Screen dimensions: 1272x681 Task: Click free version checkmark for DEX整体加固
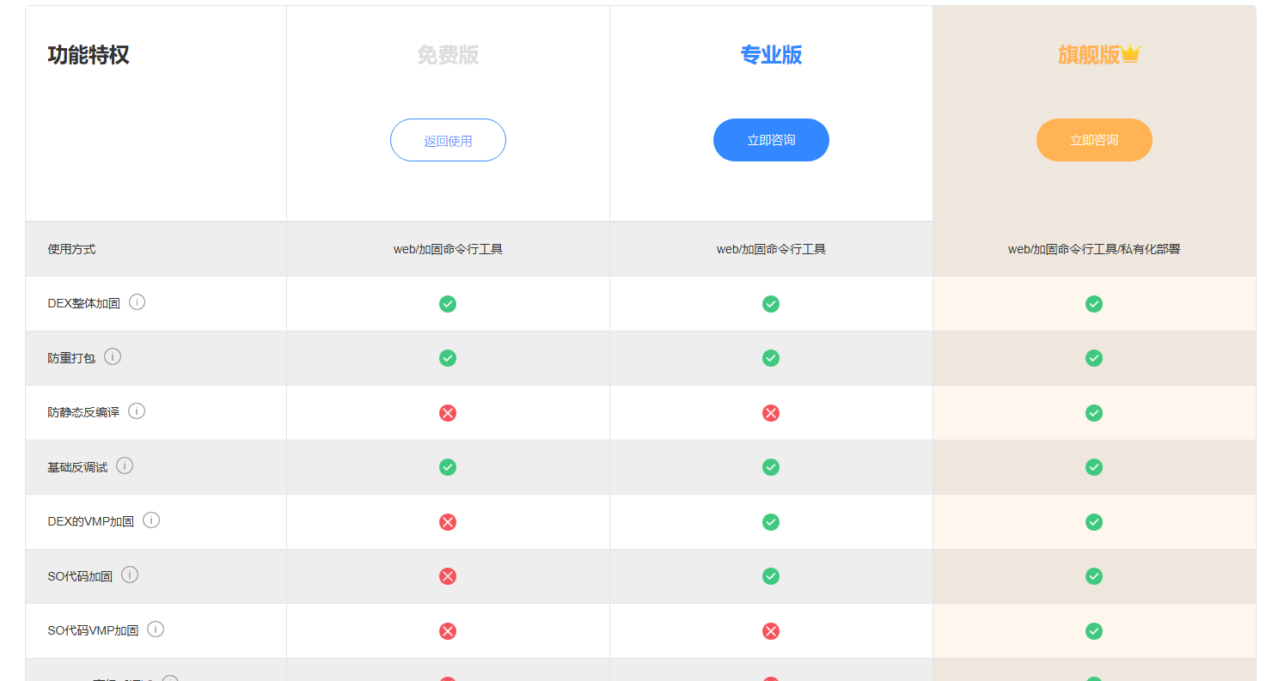point(448,304)
